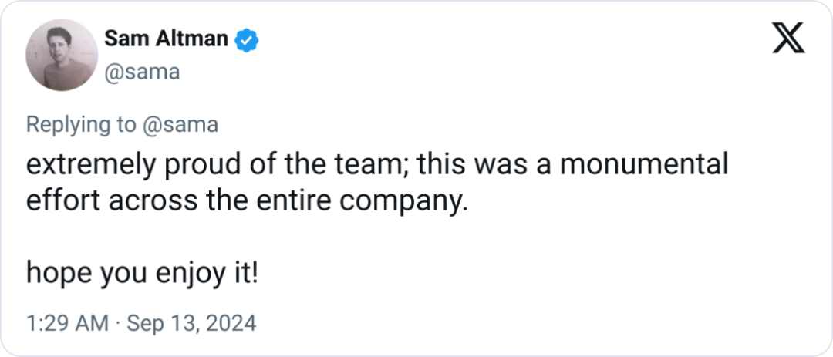Click the Sep 13, 2024 date
Screen dimensions: 833x357
pos(191,323)
